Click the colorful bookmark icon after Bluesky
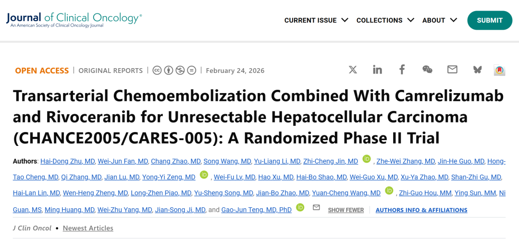Viewport: 519px width, 240px height. point(500,70)
